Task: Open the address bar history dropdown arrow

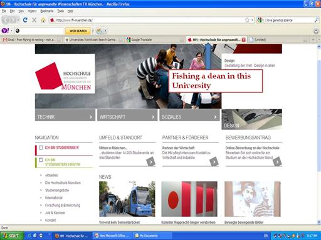Action: (252, 20)
